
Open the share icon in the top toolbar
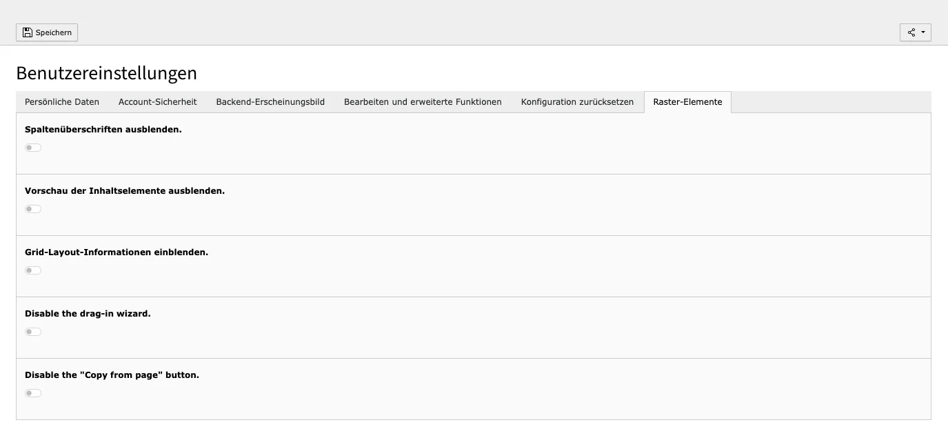pyautogui.click(x=911, y=32)
